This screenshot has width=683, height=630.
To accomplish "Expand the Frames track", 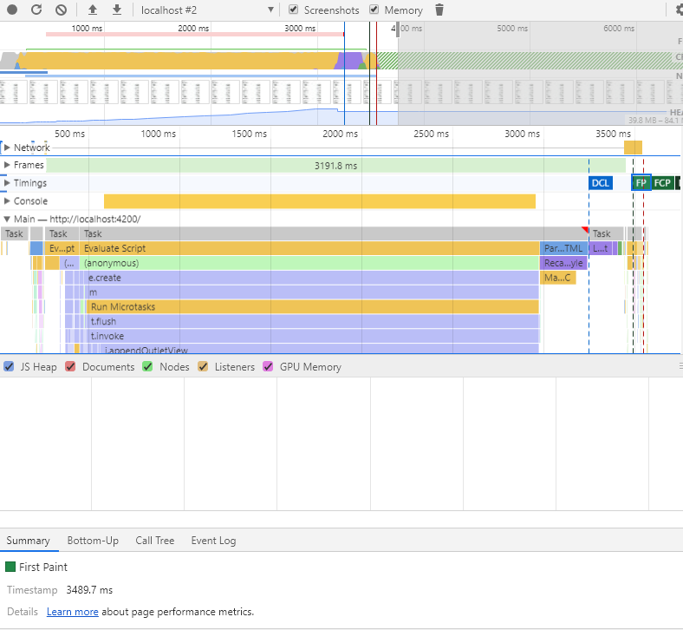I will 7,165.
